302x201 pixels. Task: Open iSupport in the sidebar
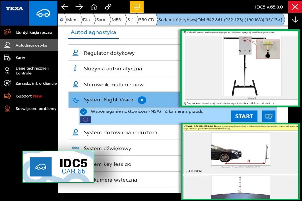(x=29, y=96)
